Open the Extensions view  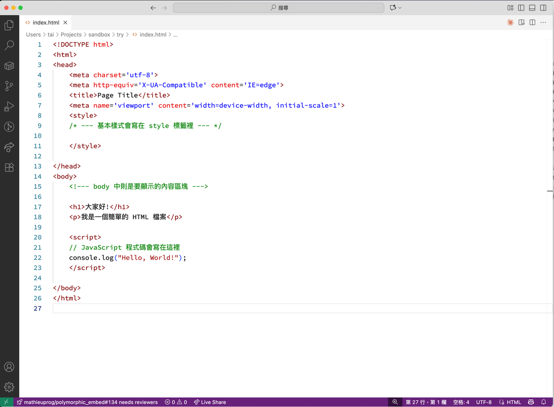click(x=9, y=167)
